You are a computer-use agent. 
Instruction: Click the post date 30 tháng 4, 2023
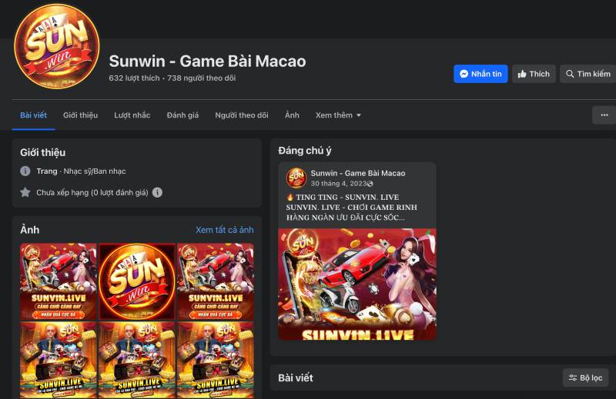[x=339, y=183]
